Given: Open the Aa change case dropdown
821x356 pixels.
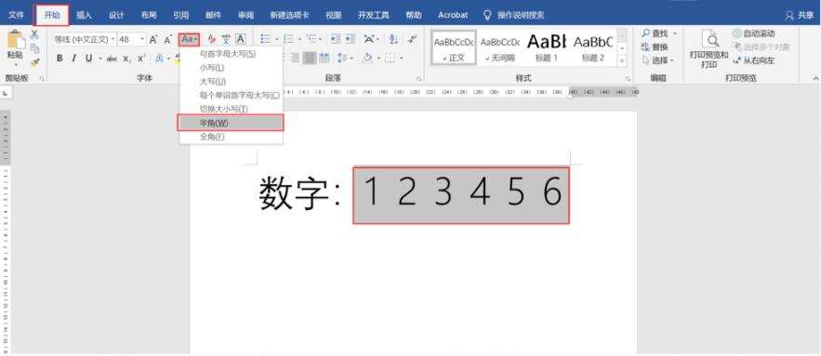Looking at the screenshot, I should click(x=189, y=39).
